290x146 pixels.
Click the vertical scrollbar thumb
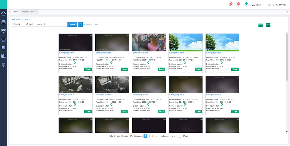[x=287, y=57]
